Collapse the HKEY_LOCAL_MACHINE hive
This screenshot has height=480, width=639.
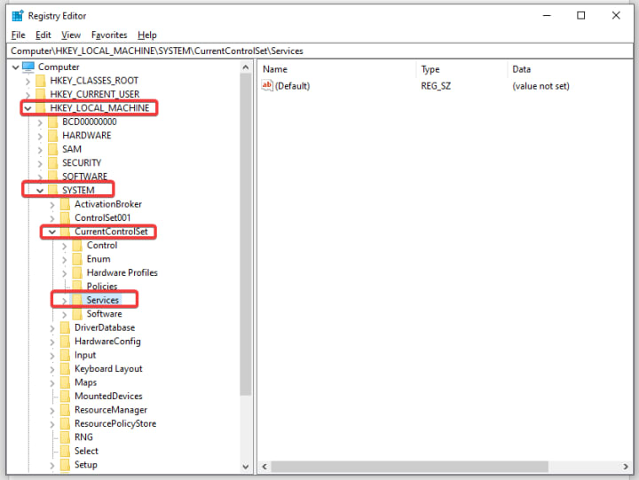28,108
